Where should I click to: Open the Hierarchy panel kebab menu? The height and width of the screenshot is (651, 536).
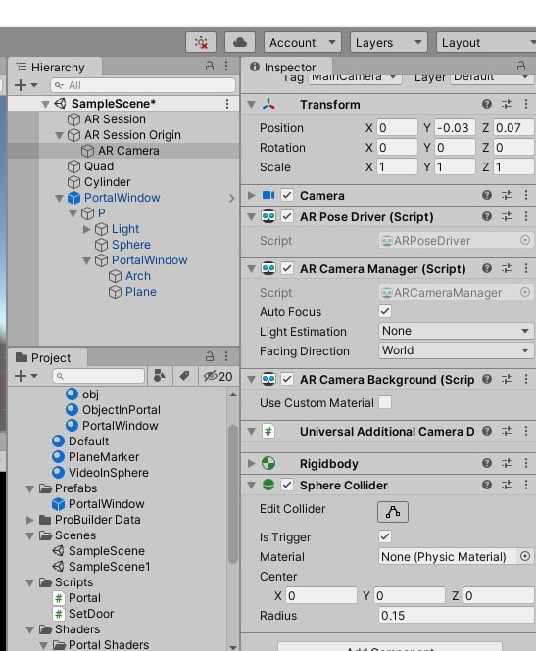pos(226,66)
